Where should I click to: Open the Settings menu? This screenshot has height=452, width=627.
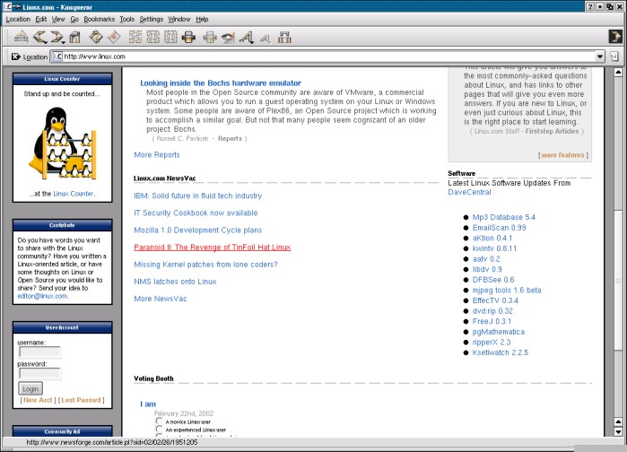(x=152, y=19)
